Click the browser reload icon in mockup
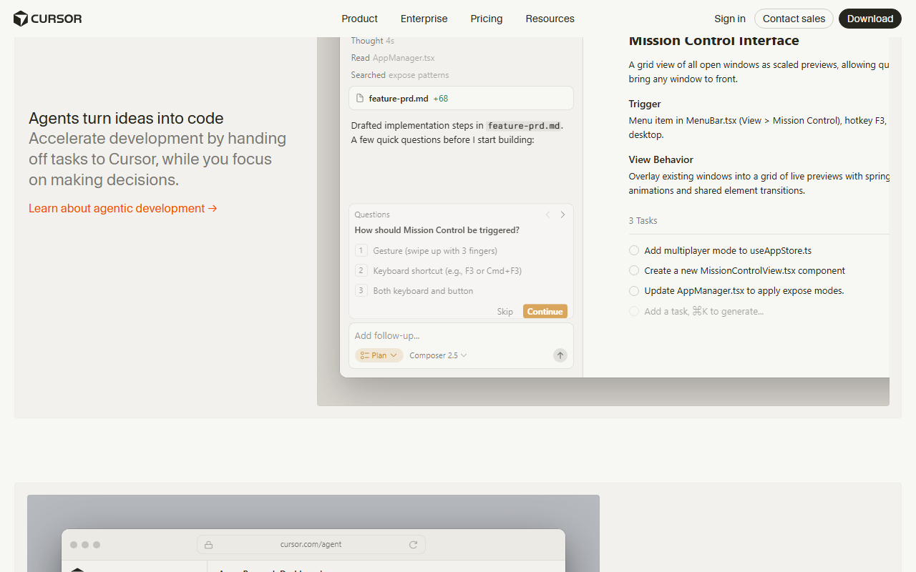This screenshot has height=572, width=916. tap(413, 544)
